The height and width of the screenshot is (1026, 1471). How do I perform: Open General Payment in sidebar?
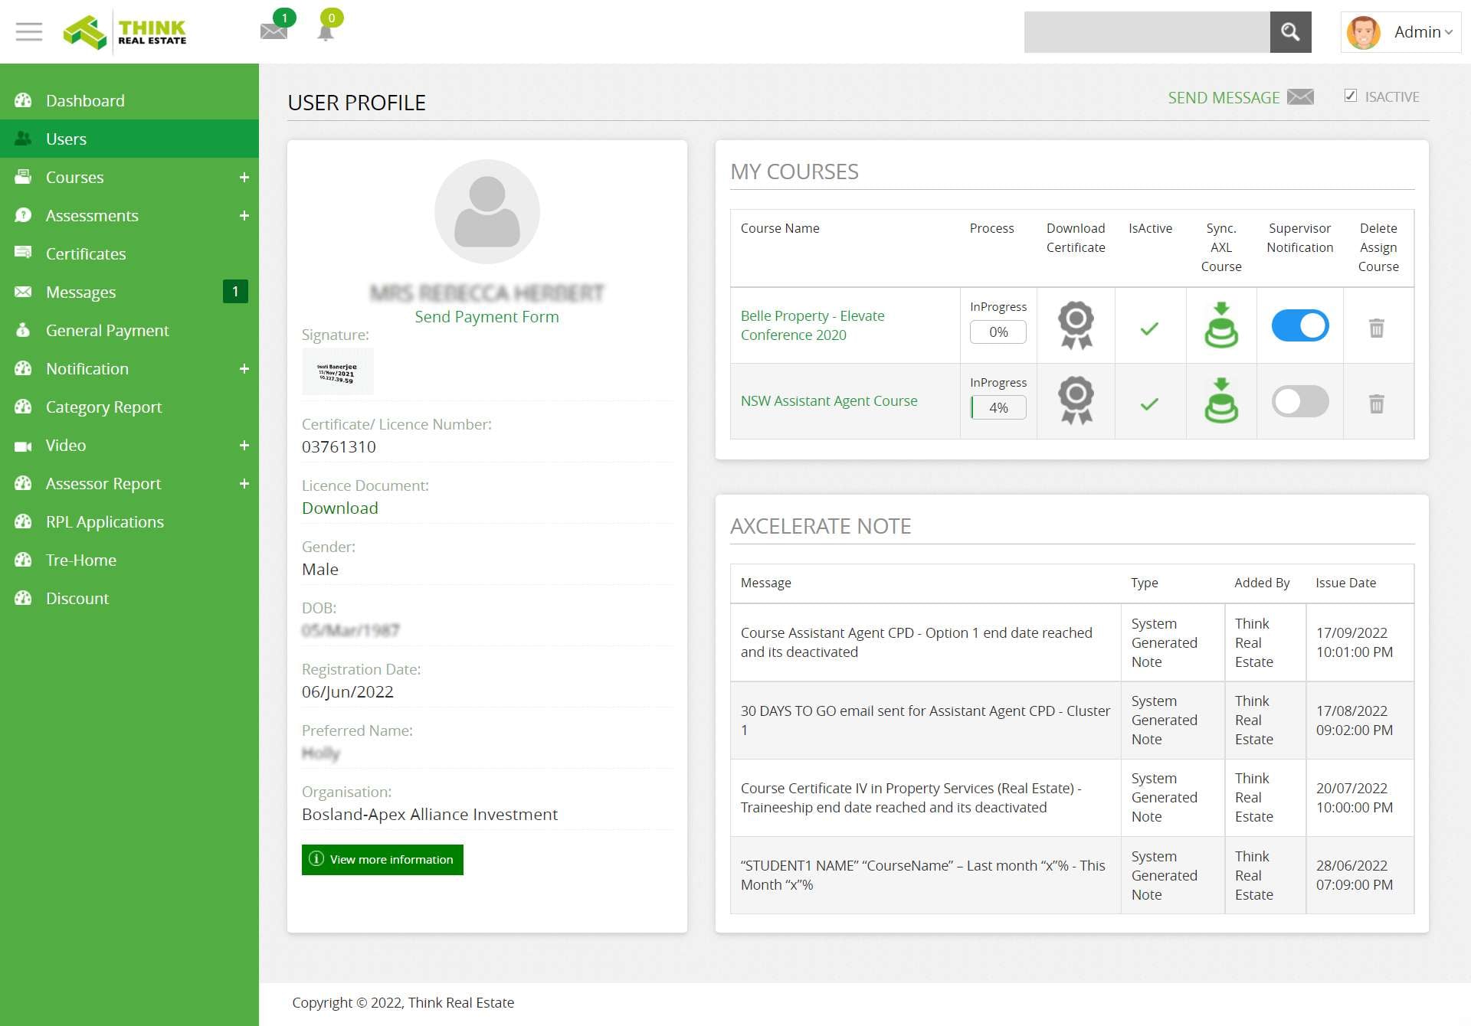129,330
